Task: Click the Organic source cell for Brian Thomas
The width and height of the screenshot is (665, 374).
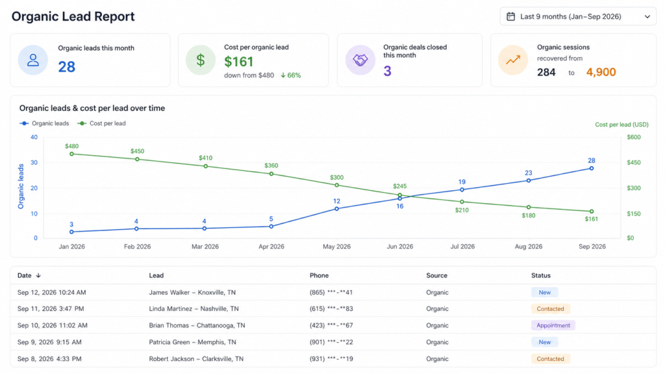Action: [437, 325]
